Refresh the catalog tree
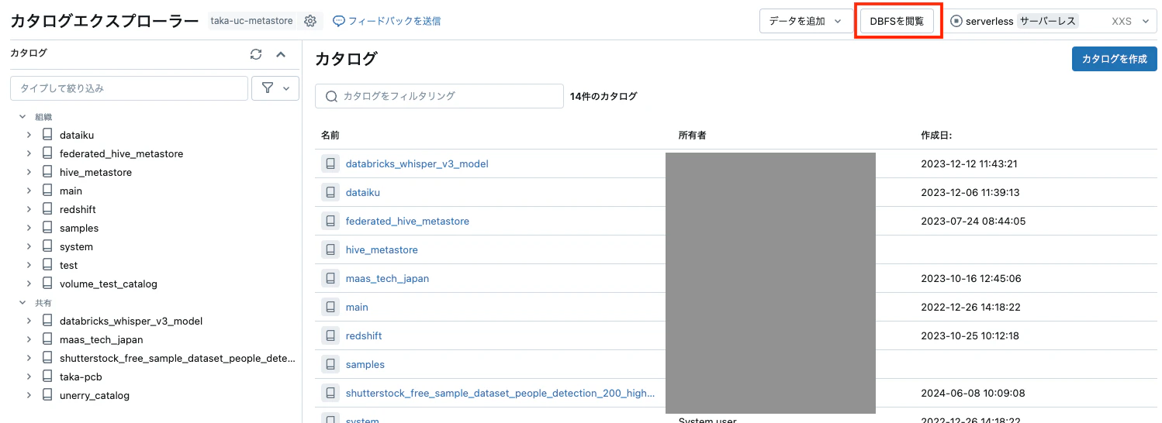Viewport: 1162px width, 423px height. (256, 54)
